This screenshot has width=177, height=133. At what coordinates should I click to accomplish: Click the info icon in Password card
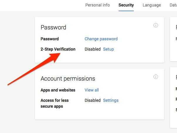[x=156, y=25]
